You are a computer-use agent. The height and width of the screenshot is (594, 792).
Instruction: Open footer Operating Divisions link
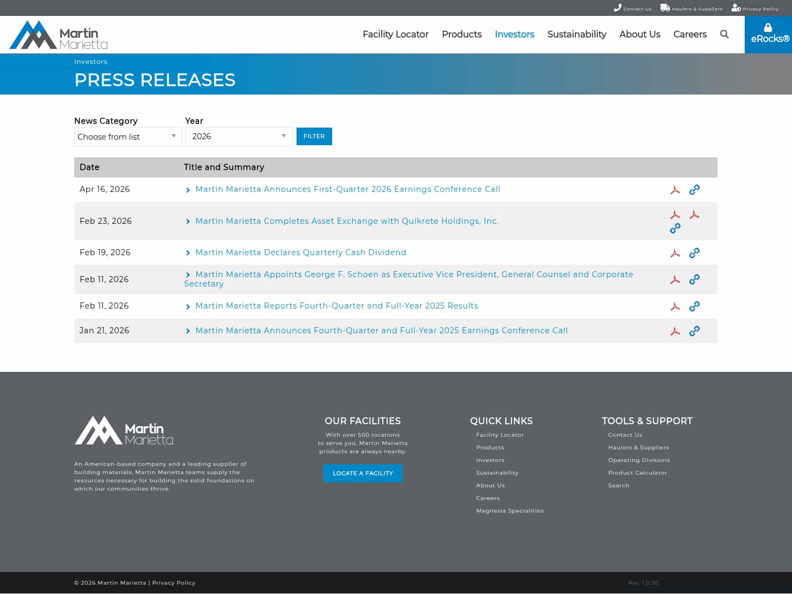point(639,460)
